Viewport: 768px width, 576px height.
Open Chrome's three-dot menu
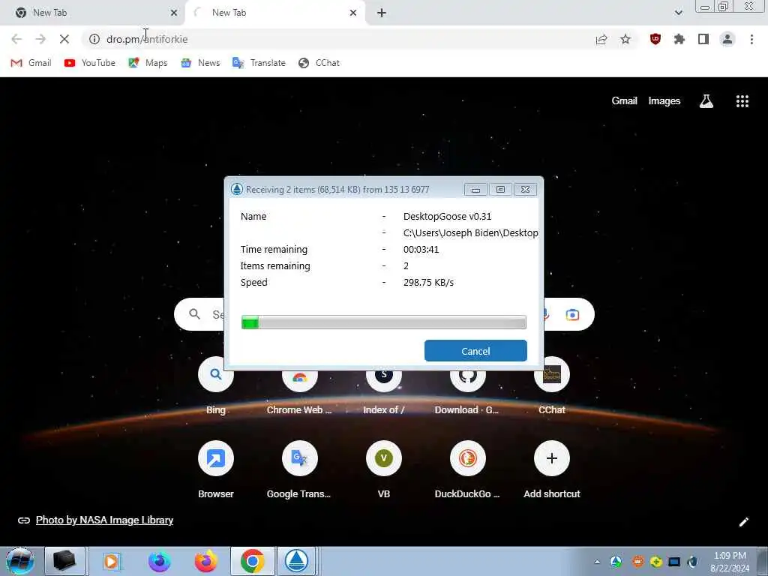tap(751, 39)
